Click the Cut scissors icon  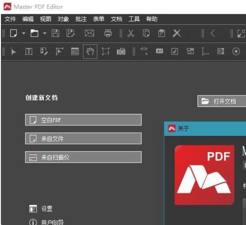pyautogui.click(x=131, y=33)
